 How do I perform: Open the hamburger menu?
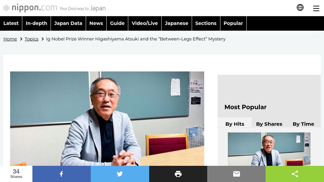coord(316,8)
